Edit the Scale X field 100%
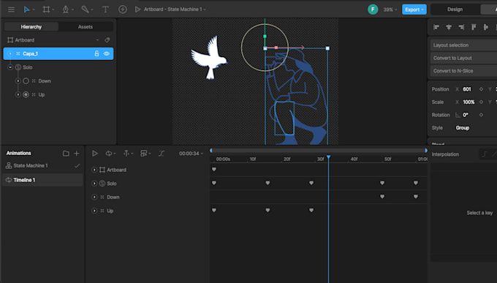This screenshot has width=497, height=283. click(468, 102)
